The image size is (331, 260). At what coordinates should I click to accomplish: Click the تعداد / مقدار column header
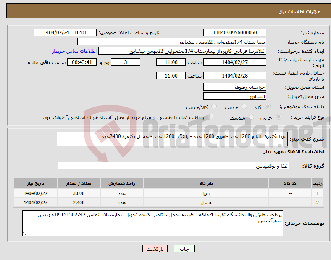click(79, 183)
